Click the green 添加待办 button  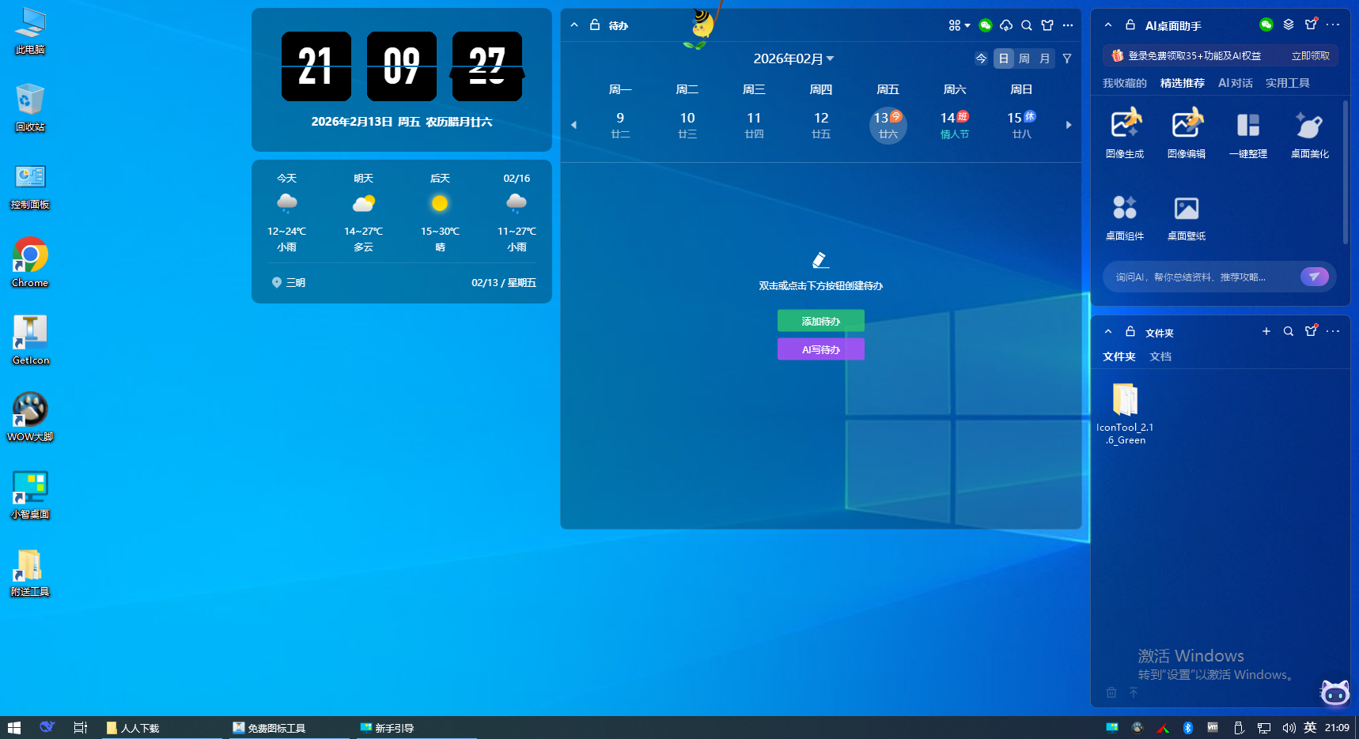point(820,321)
